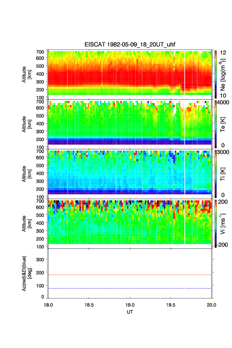Viewport: 232px width, 348px height.
Task: Click the blue elevation line in bottom panel
Action: pos(130,288)
